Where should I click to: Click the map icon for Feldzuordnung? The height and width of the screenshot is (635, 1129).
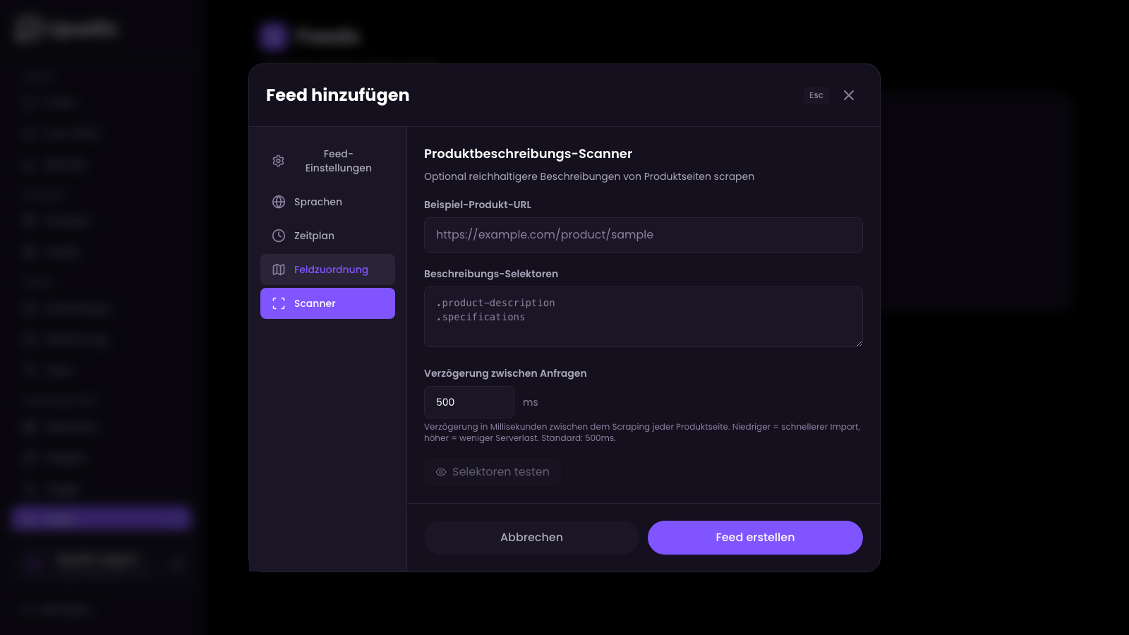(x=278, y=270)
